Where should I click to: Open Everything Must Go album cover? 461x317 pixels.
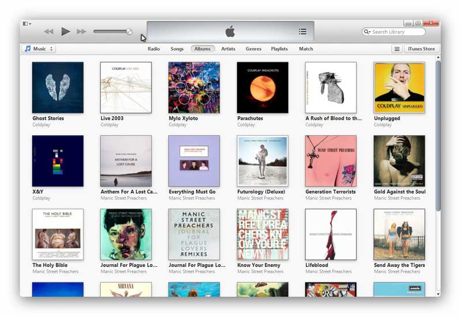tap(194, 161)
